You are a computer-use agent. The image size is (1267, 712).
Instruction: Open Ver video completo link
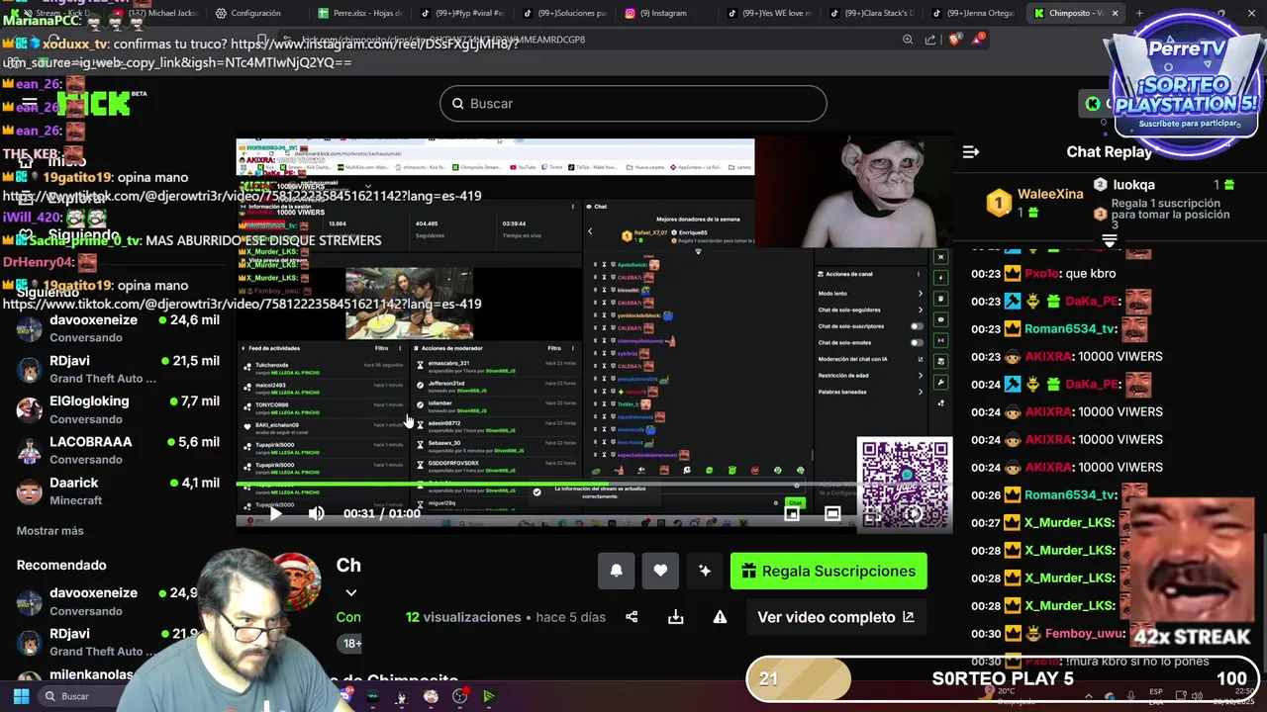pos(836,617)
